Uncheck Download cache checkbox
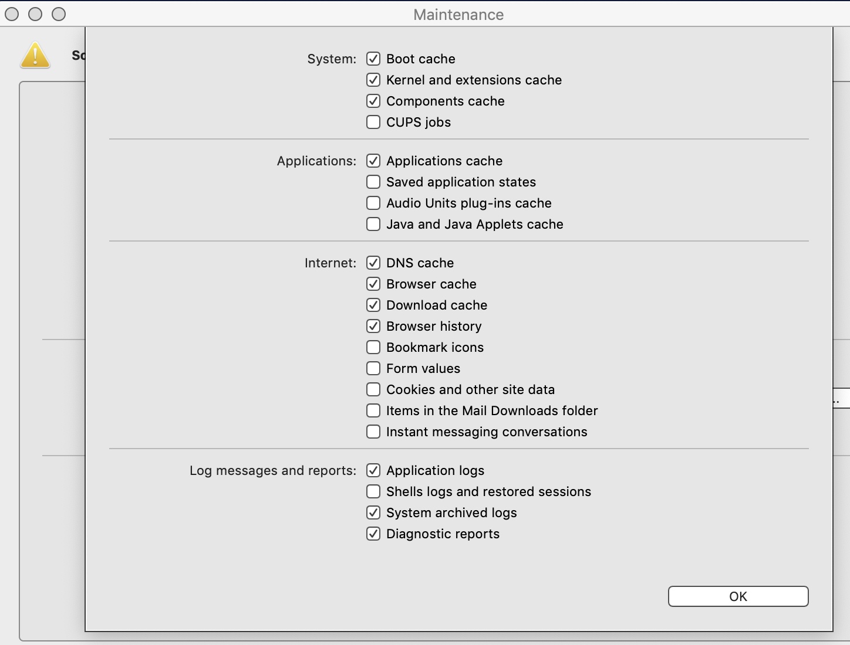 [373, 305]
